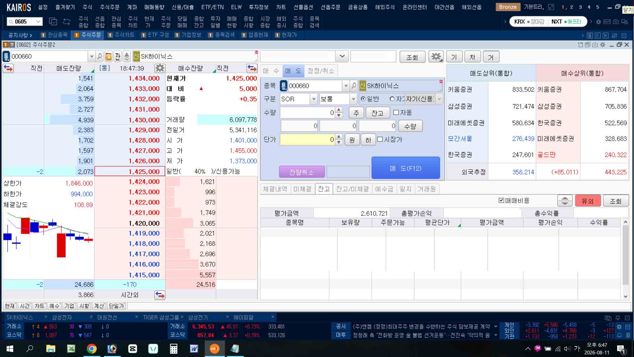
Task: Click the settings gear icon right of NXT status
Action: pos(598,22)
